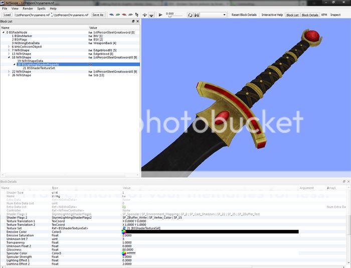Open the File menu
Image resolution: width=351 pixels, height=268 pixels.
5,9
